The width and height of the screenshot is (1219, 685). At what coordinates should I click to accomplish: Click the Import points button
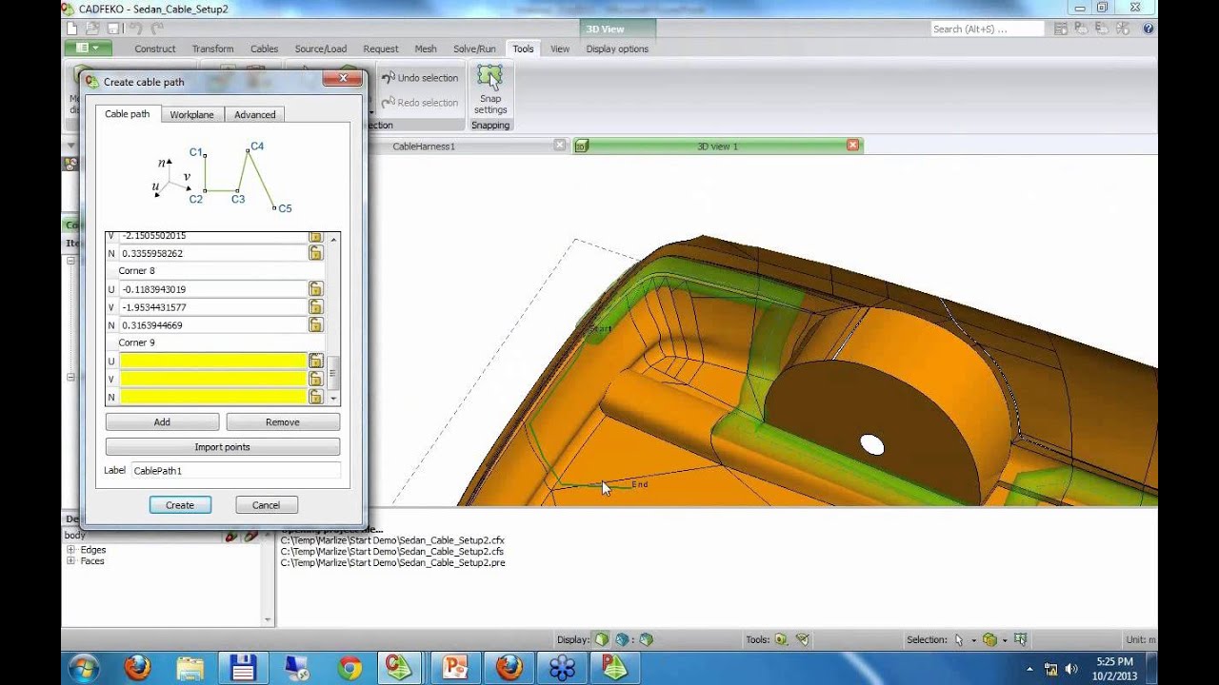(222, 447)
